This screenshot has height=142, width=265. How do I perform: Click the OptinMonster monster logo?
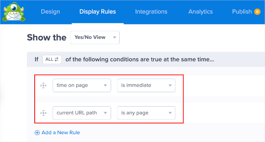click(14, 12)
